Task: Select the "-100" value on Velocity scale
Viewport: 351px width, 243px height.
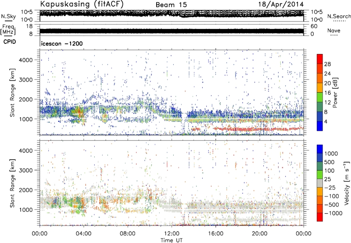Action: tap(332, 196)
